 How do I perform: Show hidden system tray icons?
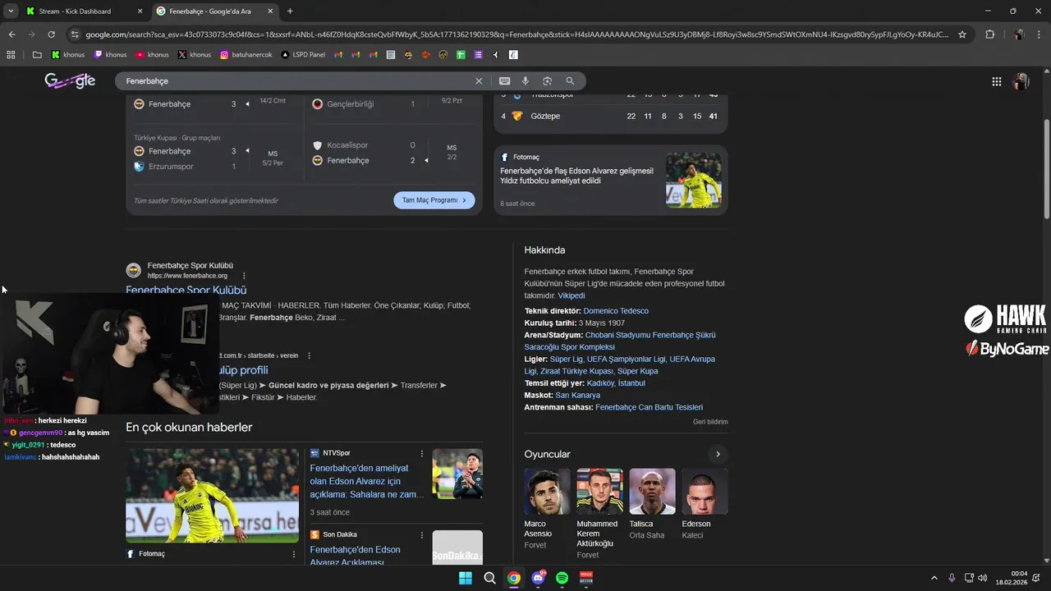click(934, 578)
